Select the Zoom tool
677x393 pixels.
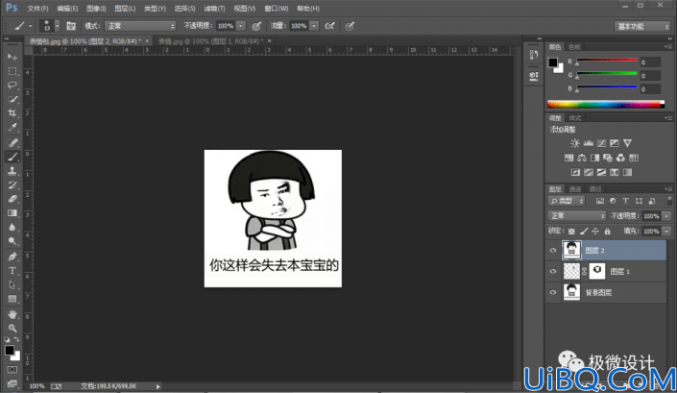click(12, 329)
